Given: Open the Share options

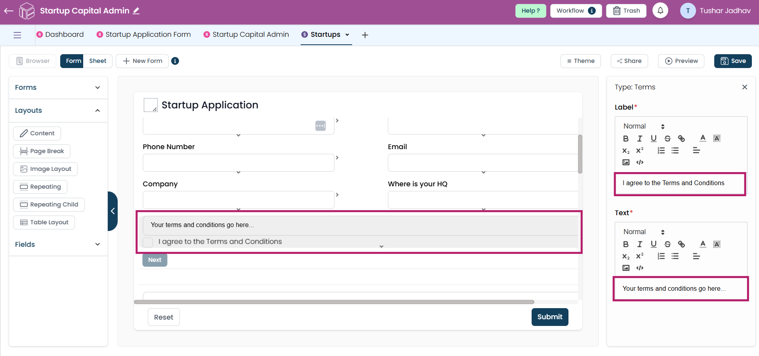Looking at the screenshot, I should 629,61.
